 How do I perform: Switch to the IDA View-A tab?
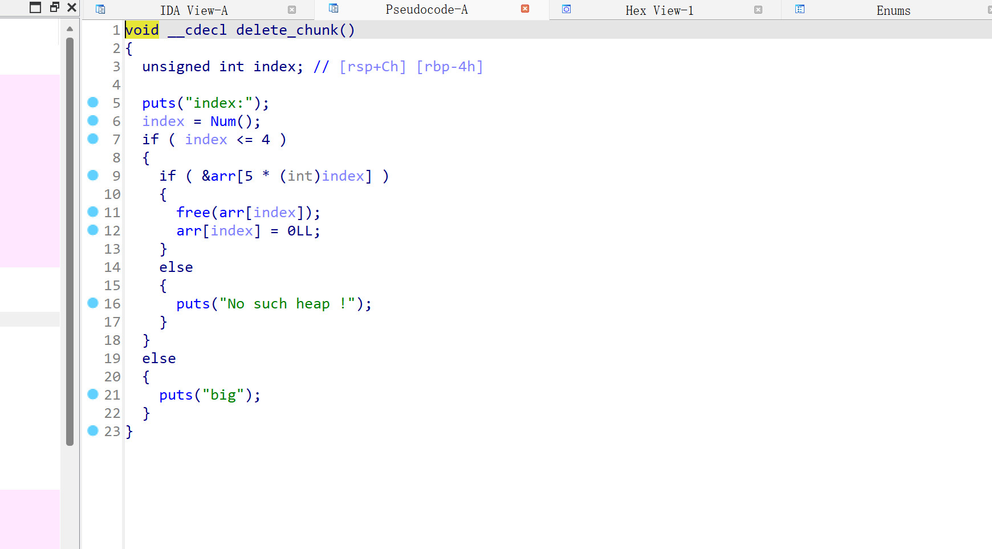click(194, 10)
